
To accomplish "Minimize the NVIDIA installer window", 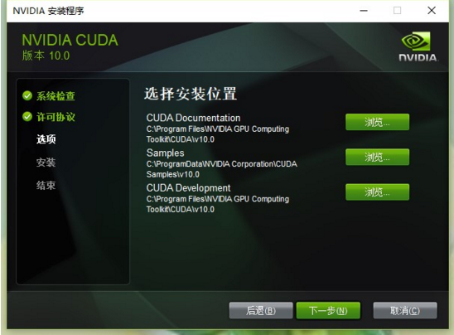I will click(364, 11).
